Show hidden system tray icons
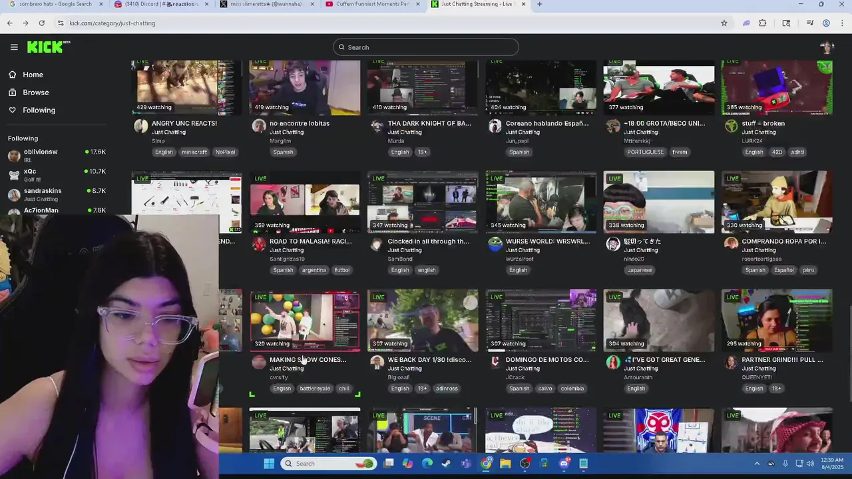The width and height of the screenshot is (852, 479). click(757, 464)
